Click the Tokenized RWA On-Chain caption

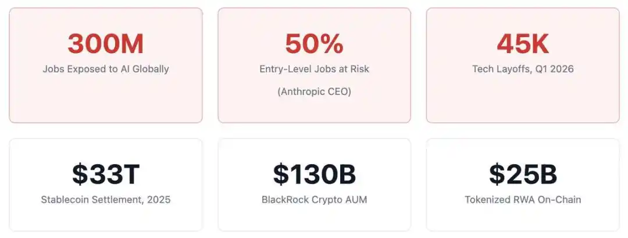523,200
